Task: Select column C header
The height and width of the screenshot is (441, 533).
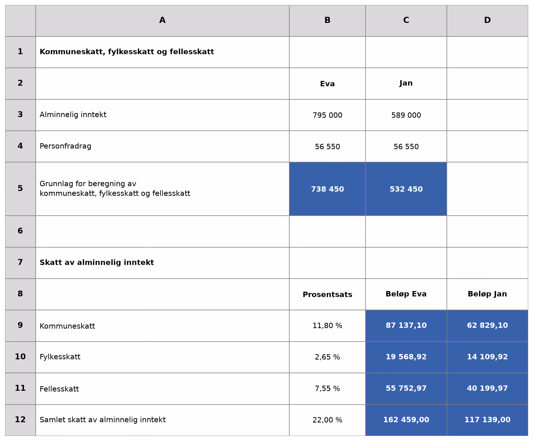Action: (x=406, y=21)
